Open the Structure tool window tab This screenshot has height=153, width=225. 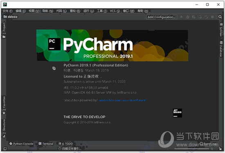point(4,128)
